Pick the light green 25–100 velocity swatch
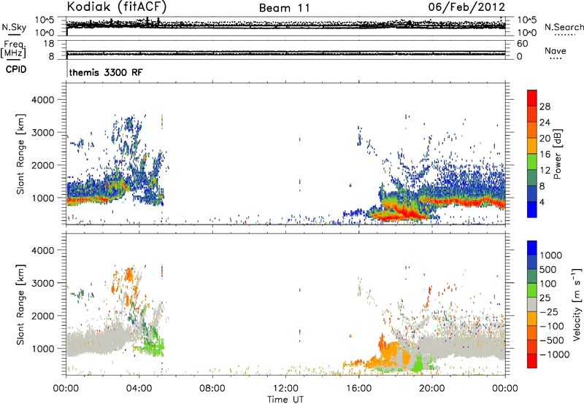 [532, 290]
